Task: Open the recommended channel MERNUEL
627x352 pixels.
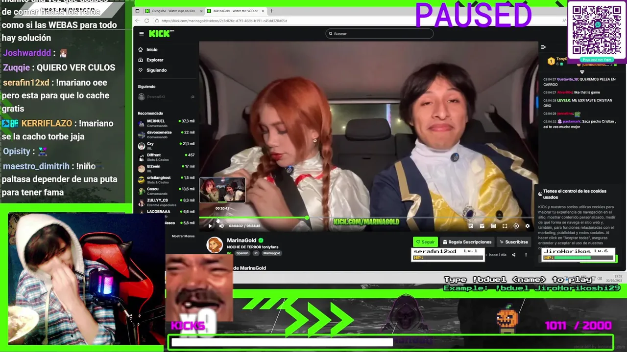Action: (166, 123)
